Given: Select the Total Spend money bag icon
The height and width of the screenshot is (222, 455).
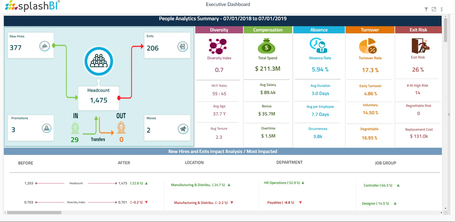Looking at the screenshot, I should pos(267,45).
